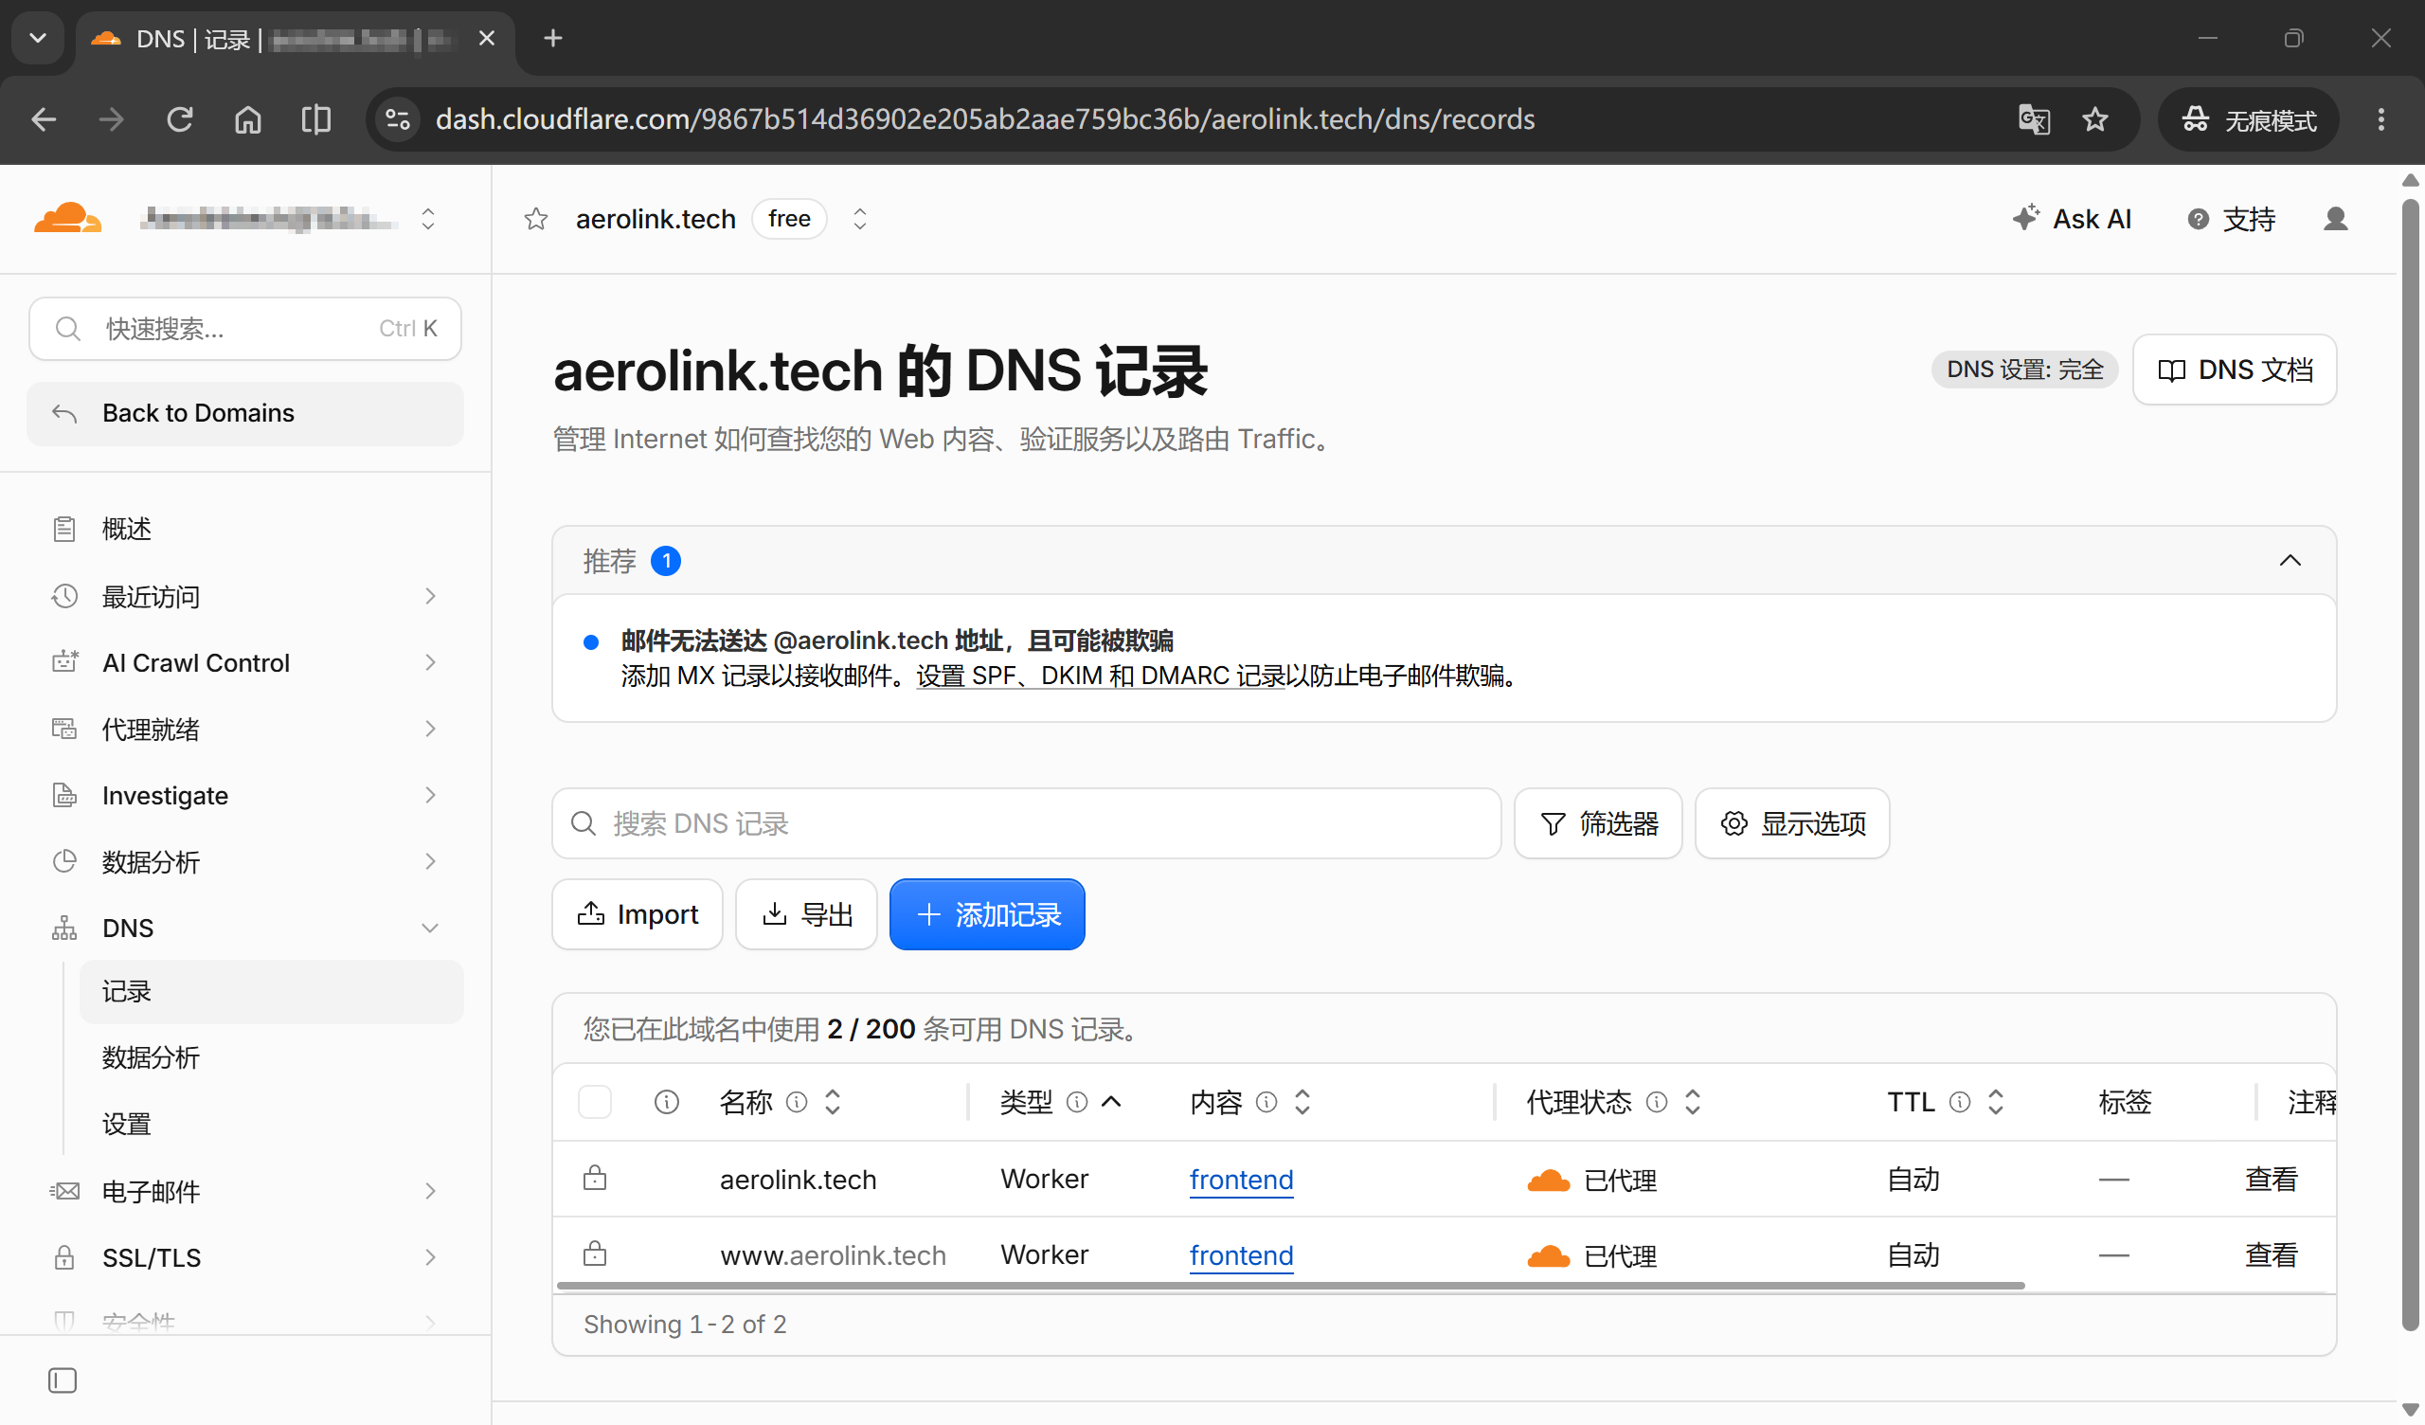Click the 导出 export button
Viewport: 2425px width, 1425px height.
click(x=806, y=914)
